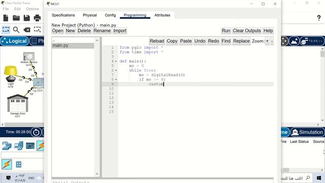325x183 pixels.
Task: Select the structured cabling grid subcategory icon
Action: [19, 165]
